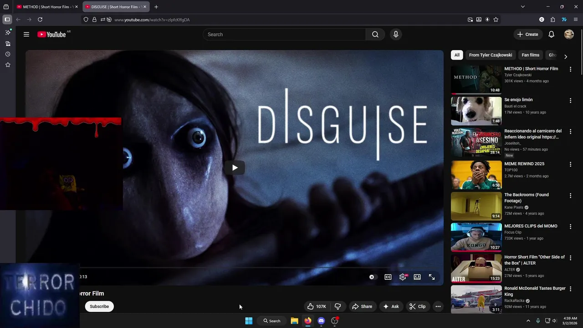Toggle closed captions CC button

tap(388, 277)
